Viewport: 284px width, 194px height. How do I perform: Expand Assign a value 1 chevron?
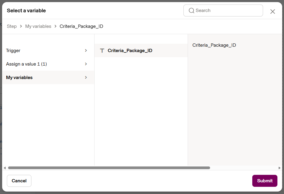click(x=86, y=64)
